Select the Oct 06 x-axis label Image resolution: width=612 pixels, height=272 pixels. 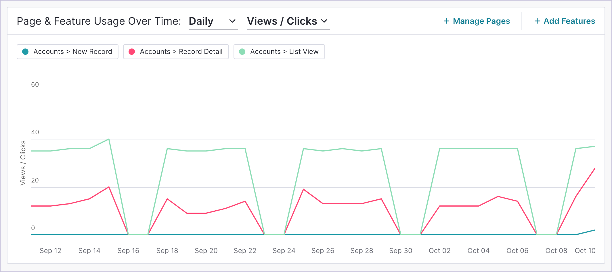coord(517,251)
